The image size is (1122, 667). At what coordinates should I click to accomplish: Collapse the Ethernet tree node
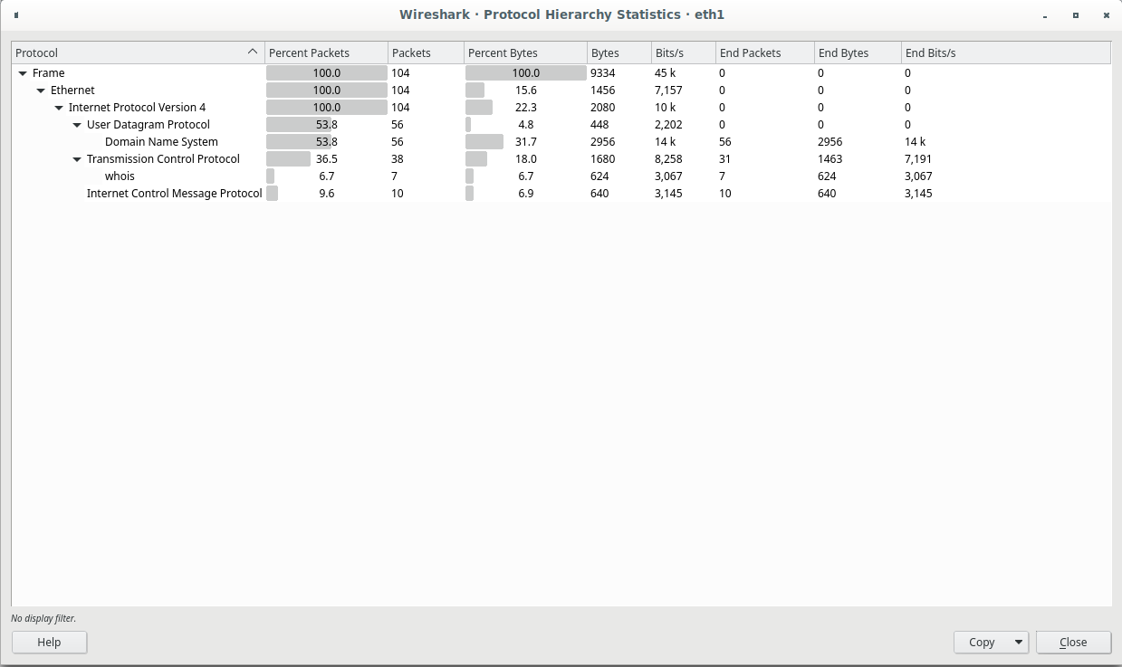(41, 91)
